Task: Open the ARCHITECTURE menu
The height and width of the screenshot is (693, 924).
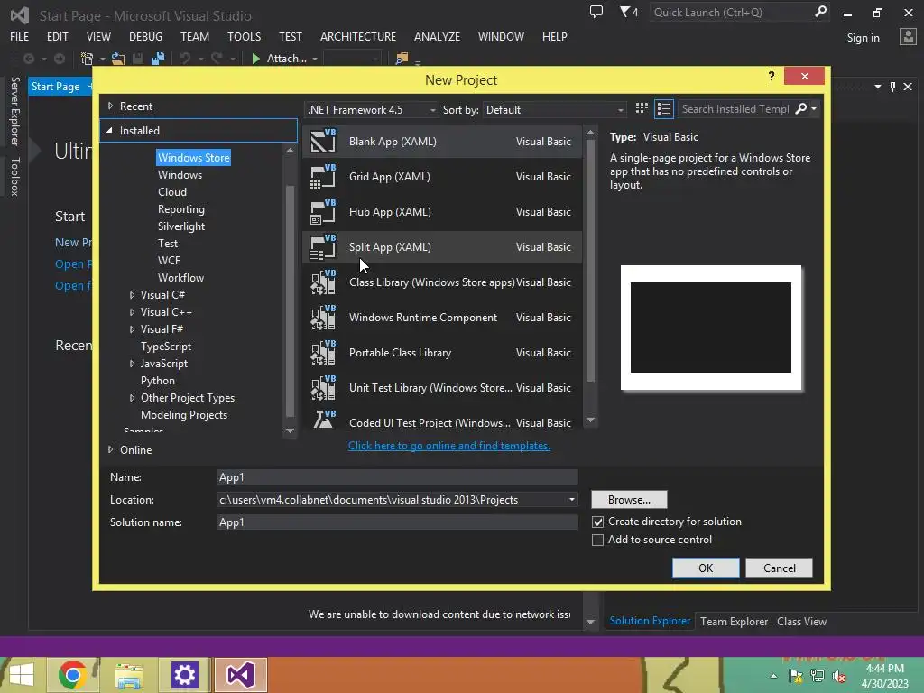Action: tap(358, 36)
